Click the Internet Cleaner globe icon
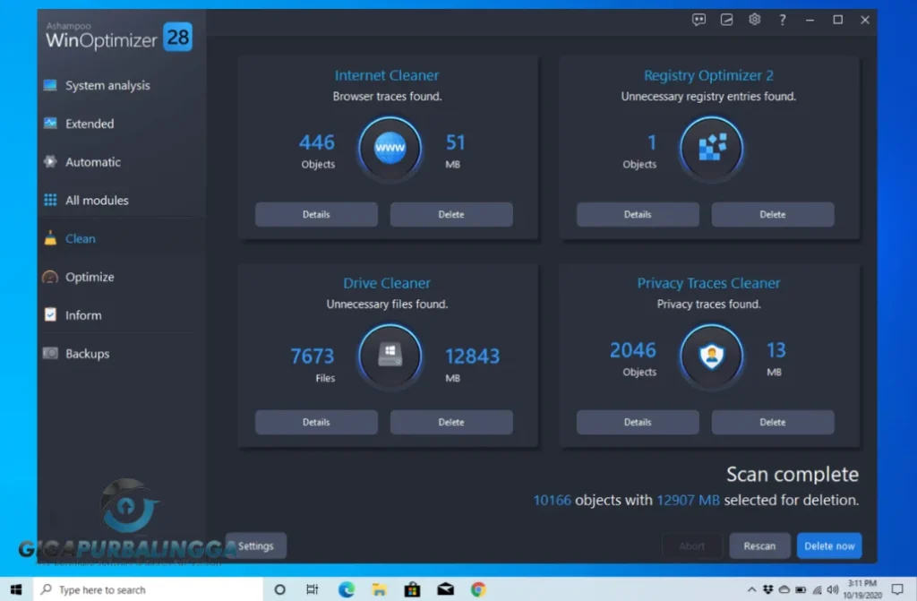Viewport: 917px width, 601px height. [389, 149]
